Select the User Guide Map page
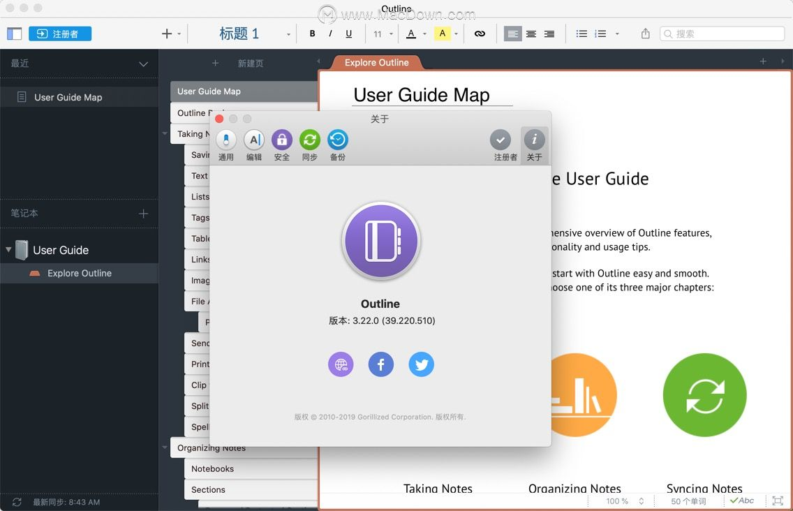The image size is (793, 511). [x=244, y=91]
